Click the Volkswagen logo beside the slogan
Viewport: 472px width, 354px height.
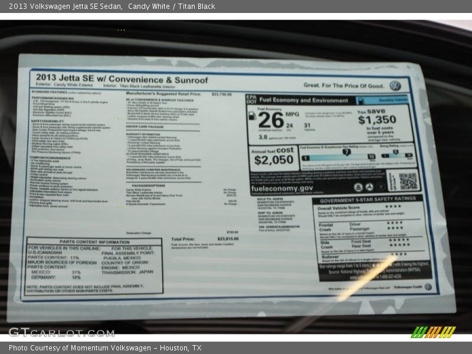coord(395,86)
